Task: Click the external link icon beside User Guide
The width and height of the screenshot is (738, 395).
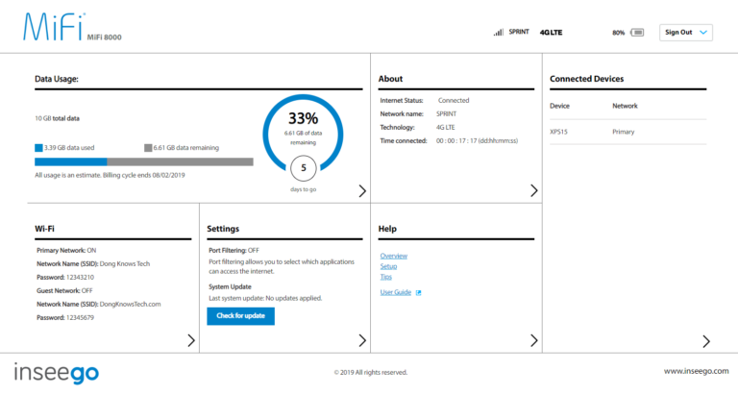Action: 418,292
